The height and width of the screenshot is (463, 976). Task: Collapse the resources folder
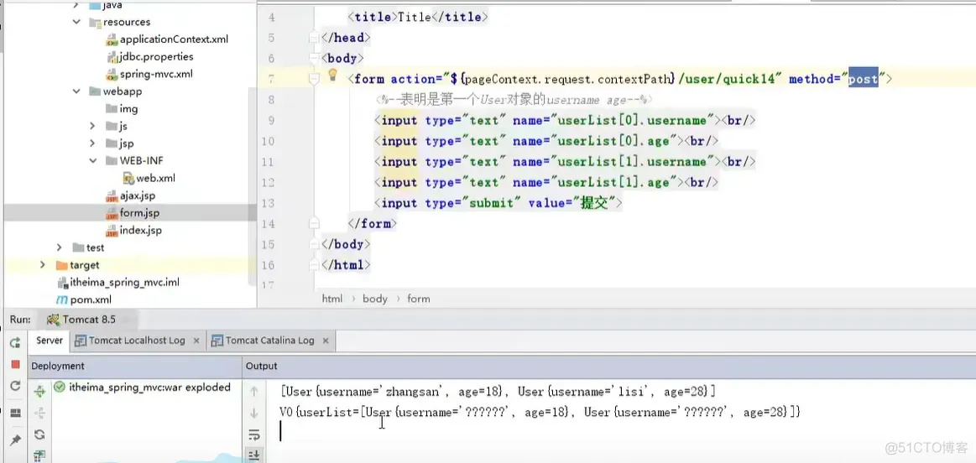click(76, 22)
